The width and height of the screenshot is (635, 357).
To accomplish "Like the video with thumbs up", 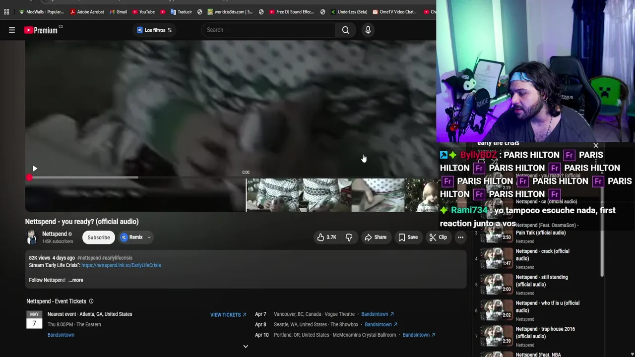I will (326, 237).
